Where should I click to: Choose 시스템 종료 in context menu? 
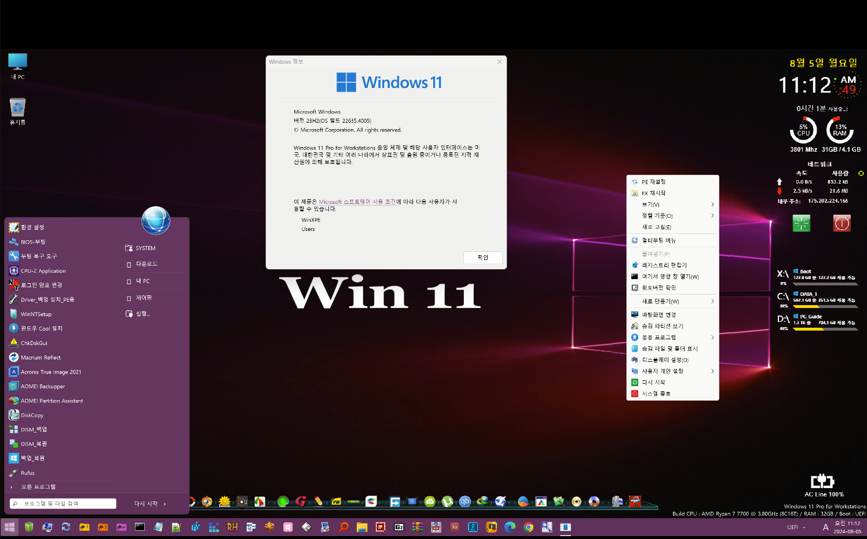pyautogui.click(x=672, y=394)
